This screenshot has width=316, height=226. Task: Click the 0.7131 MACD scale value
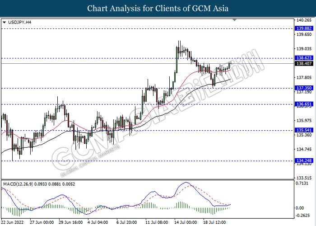(302, 183)
